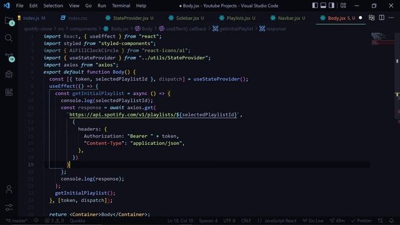Open the Manage settings gear icon
400x225 pixels.
point(9,207)
